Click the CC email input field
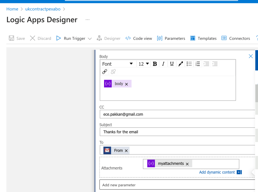Viewport: 258px width, 192px height. point(177,114)
